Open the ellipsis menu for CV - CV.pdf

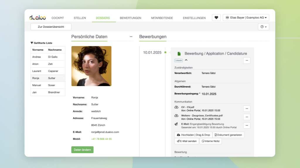coord(247,108)
